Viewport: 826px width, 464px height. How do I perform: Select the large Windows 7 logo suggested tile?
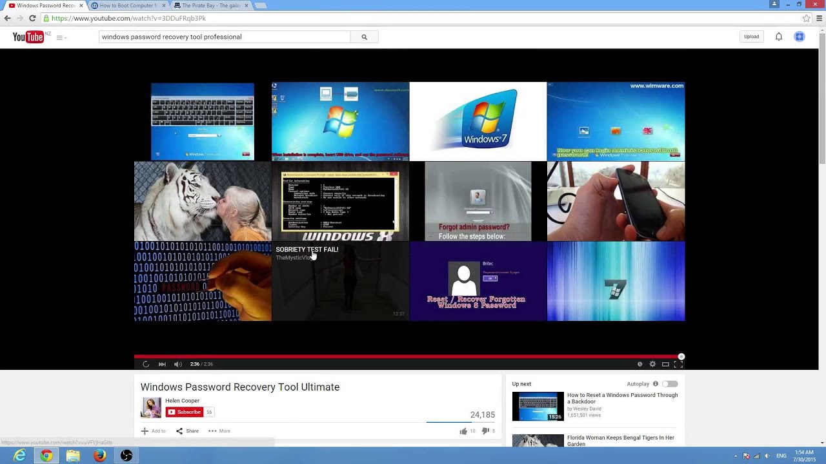(478, 121)
